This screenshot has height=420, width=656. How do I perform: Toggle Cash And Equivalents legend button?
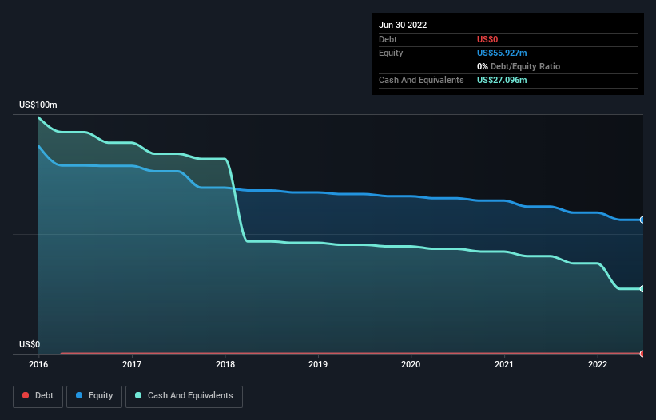(184, 396)
